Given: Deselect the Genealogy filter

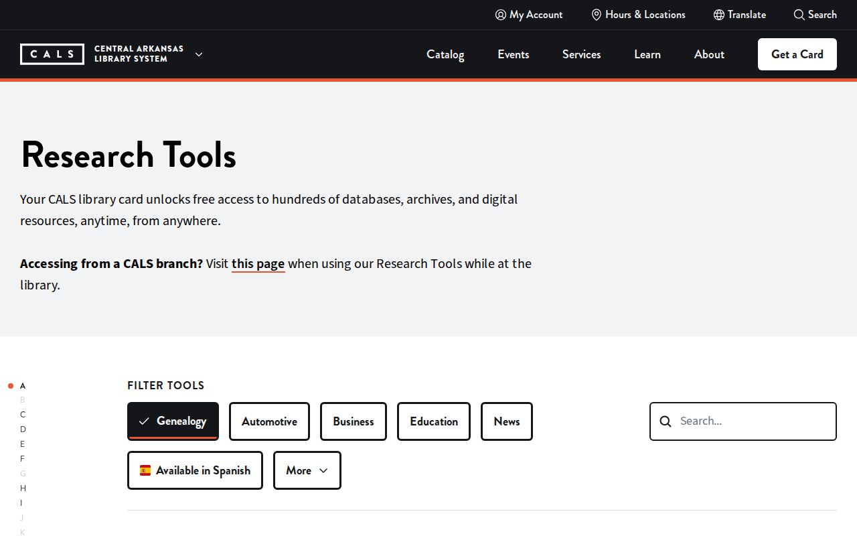Looking at the screenshot, I should tap(173, 421).
